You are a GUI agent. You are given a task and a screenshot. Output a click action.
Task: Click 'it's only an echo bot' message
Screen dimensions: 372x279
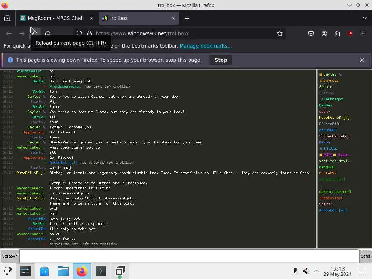pos(72,229)
